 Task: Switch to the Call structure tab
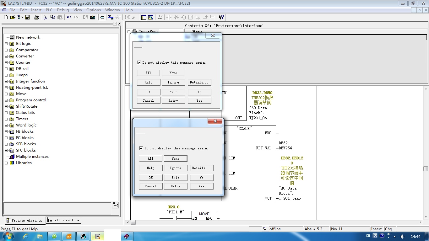[63, 220]
